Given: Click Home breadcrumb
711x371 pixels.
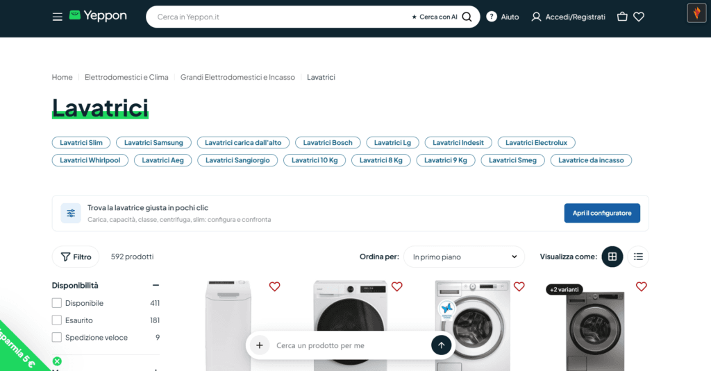Looking at the screenshot, I should 62,77.
